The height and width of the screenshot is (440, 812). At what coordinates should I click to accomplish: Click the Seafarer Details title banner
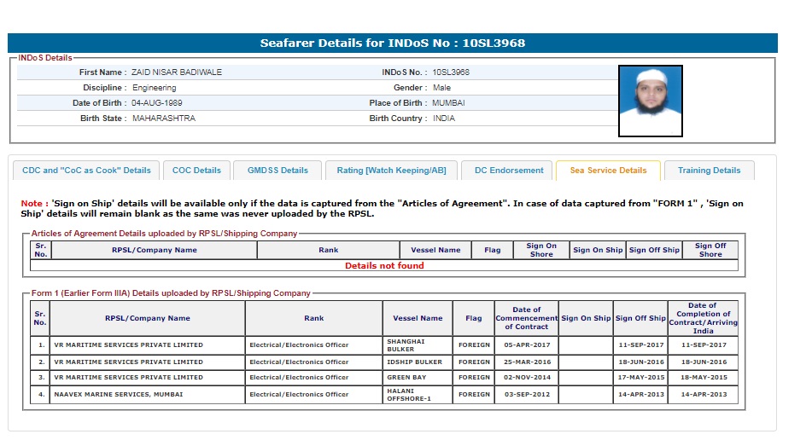tap(393, 43)
